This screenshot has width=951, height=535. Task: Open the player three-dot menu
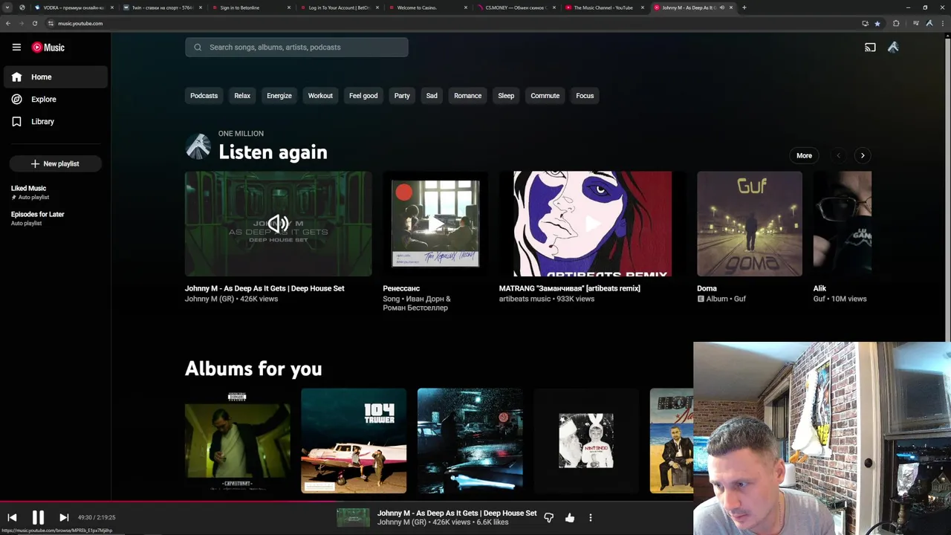coord(591,517)
